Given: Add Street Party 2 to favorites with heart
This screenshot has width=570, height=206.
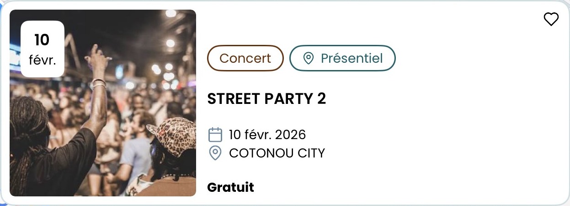Looking at the screenshot, I should (551, 19).
